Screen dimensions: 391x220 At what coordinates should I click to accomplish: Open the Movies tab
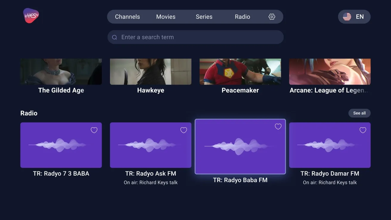pyautogui.click(x=166, y=17)
